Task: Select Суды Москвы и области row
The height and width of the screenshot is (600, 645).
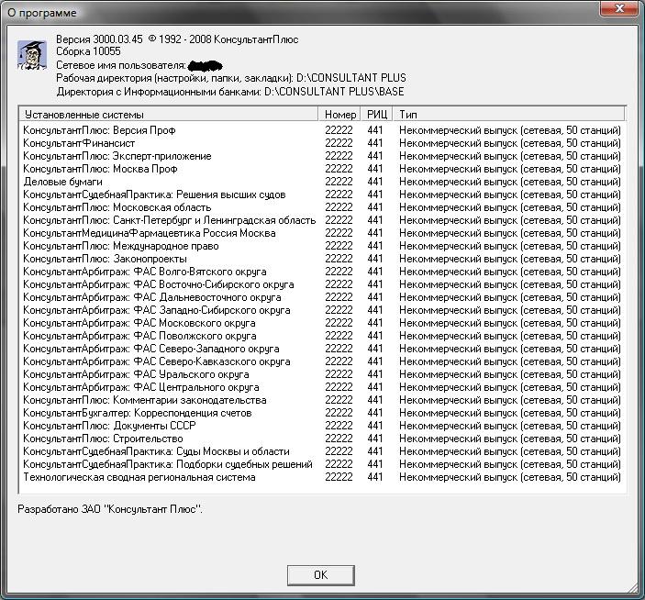Action: 322,451
